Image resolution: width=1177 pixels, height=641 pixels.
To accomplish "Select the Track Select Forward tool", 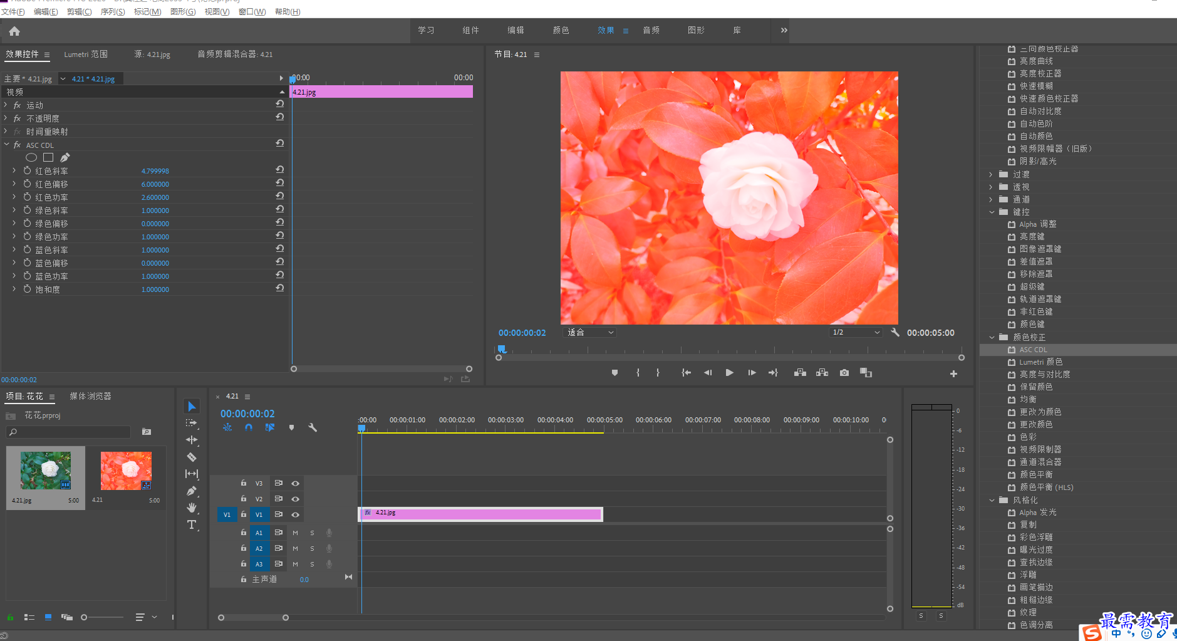I will point(192,423).
